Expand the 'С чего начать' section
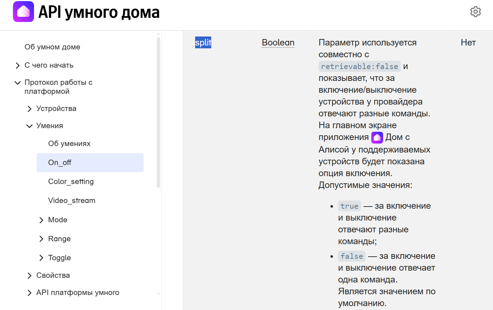493x310 pixels. point(18,66)
